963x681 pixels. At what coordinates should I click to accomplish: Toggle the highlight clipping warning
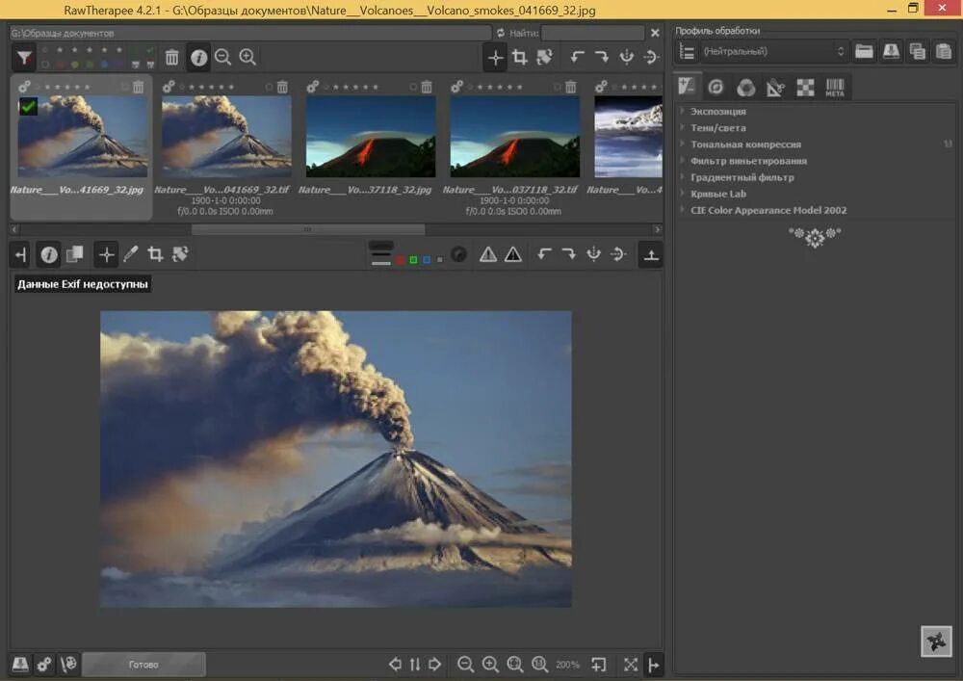pos(488,253)
